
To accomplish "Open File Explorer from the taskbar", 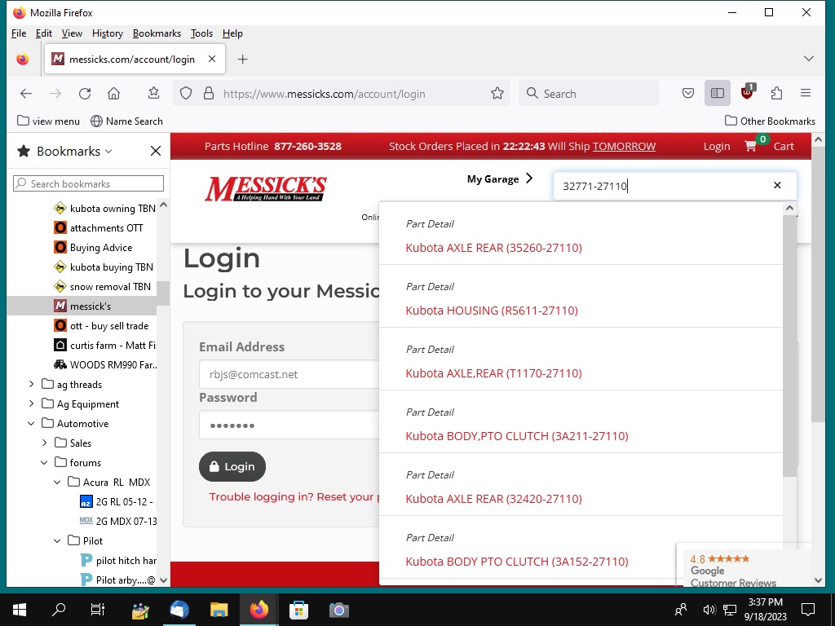I will (219, 610).
